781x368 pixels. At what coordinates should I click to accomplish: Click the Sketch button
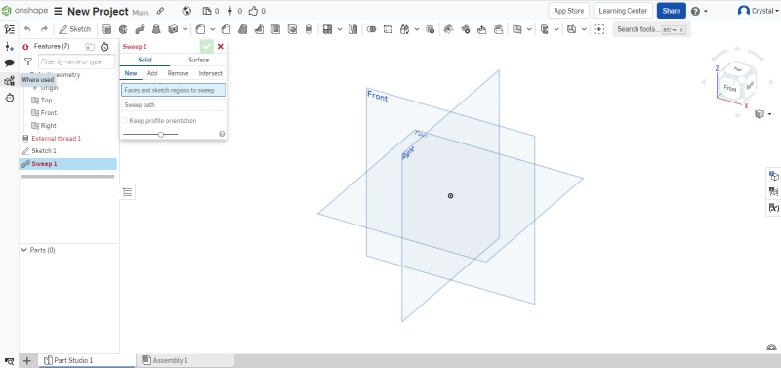pos(75,29)
